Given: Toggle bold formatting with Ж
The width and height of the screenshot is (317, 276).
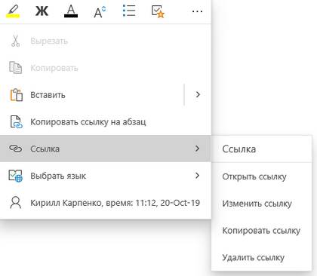Looking at the screenshot, I should click(42, 11).
